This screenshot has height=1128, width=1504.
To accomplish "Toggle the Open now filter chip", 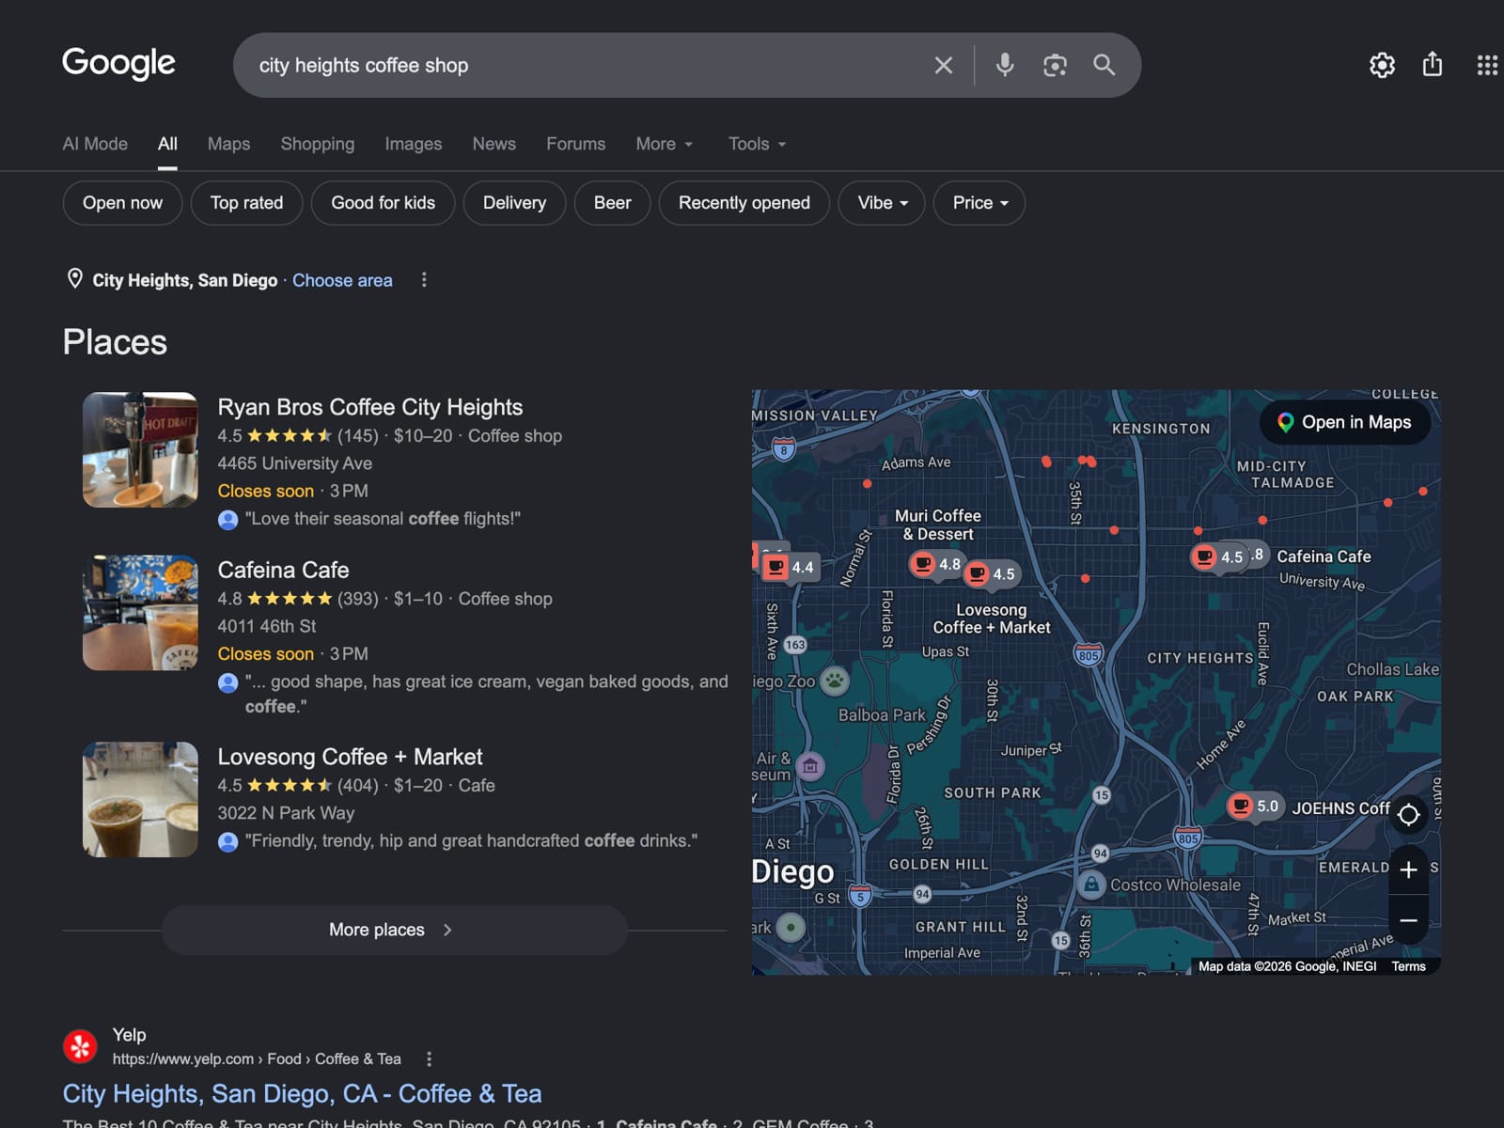I will tap(122, 203).
